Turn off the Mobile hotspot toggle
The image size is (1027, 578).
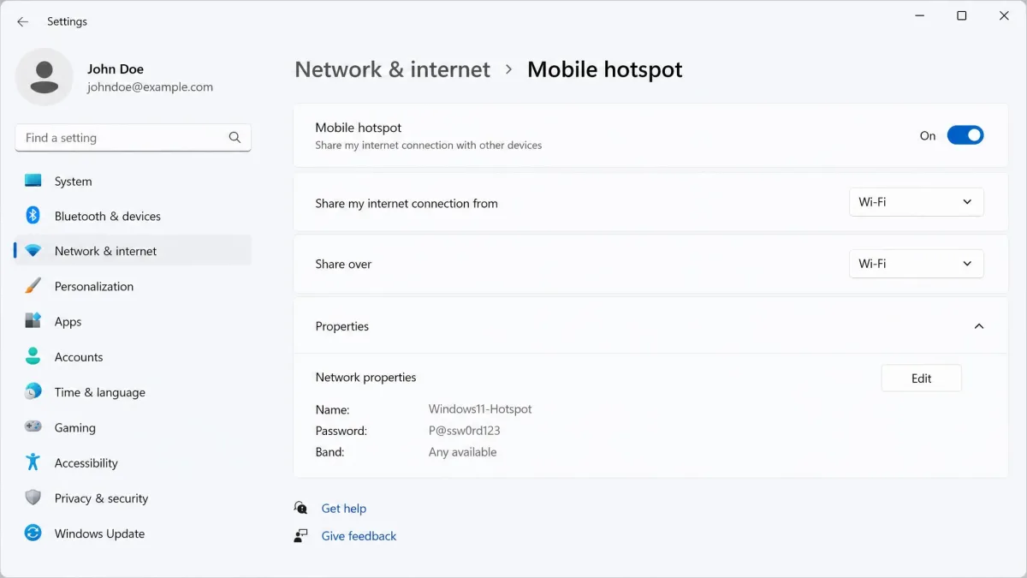pos(965,135)
